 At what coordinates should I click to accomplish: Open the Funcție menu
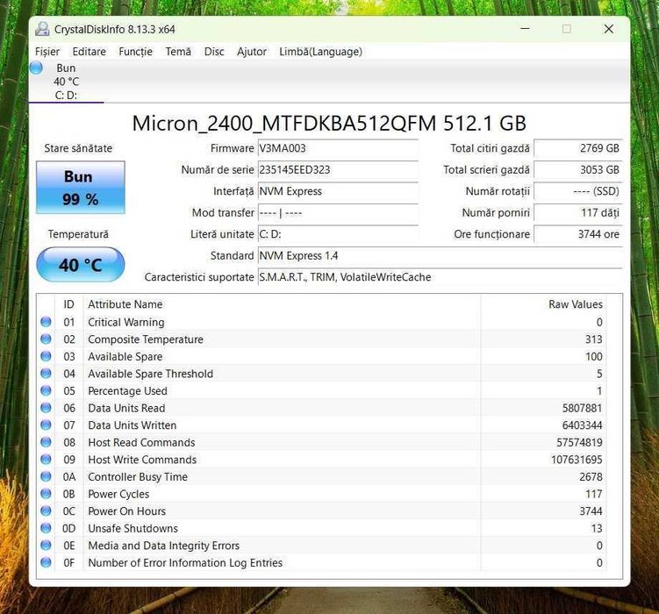click(135, 52)
